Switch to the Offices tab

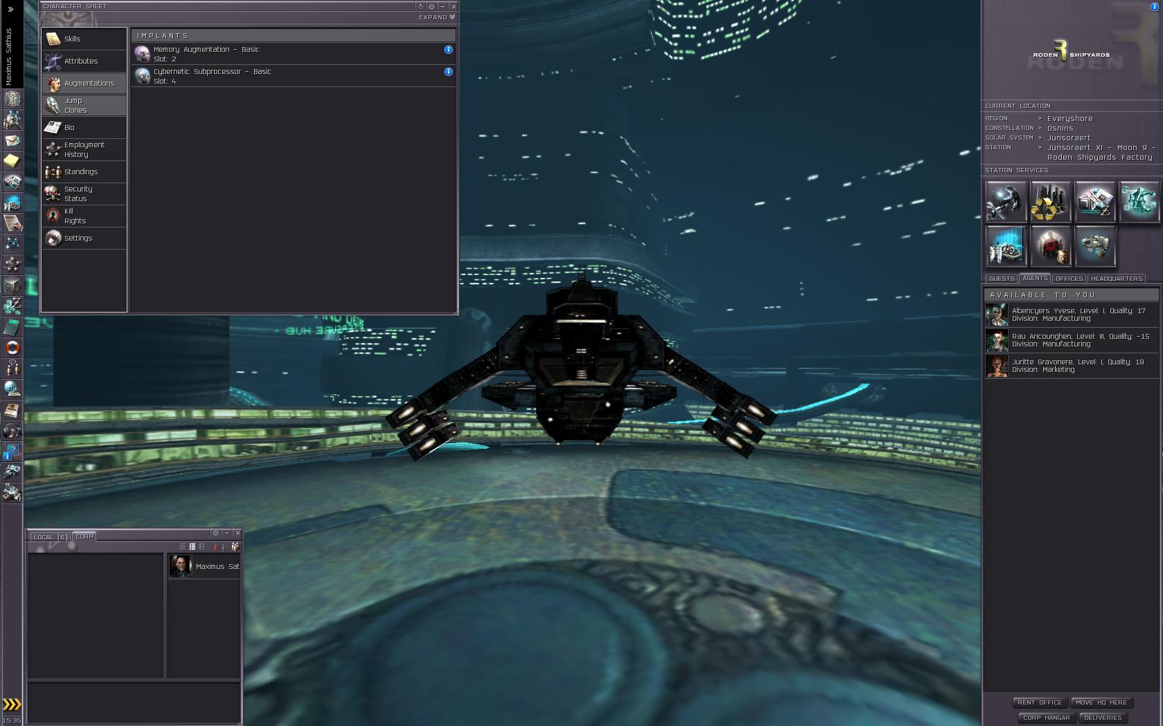(1069, 279)
